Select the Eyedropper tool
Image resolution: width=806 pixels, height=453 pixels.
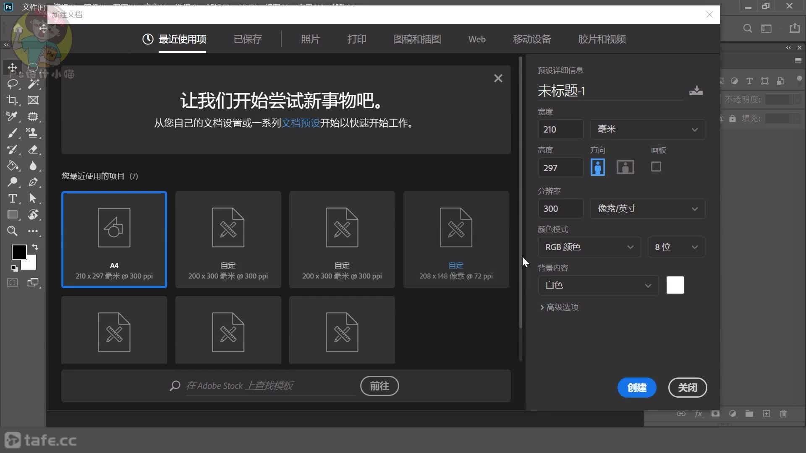[x=12, y=117]
